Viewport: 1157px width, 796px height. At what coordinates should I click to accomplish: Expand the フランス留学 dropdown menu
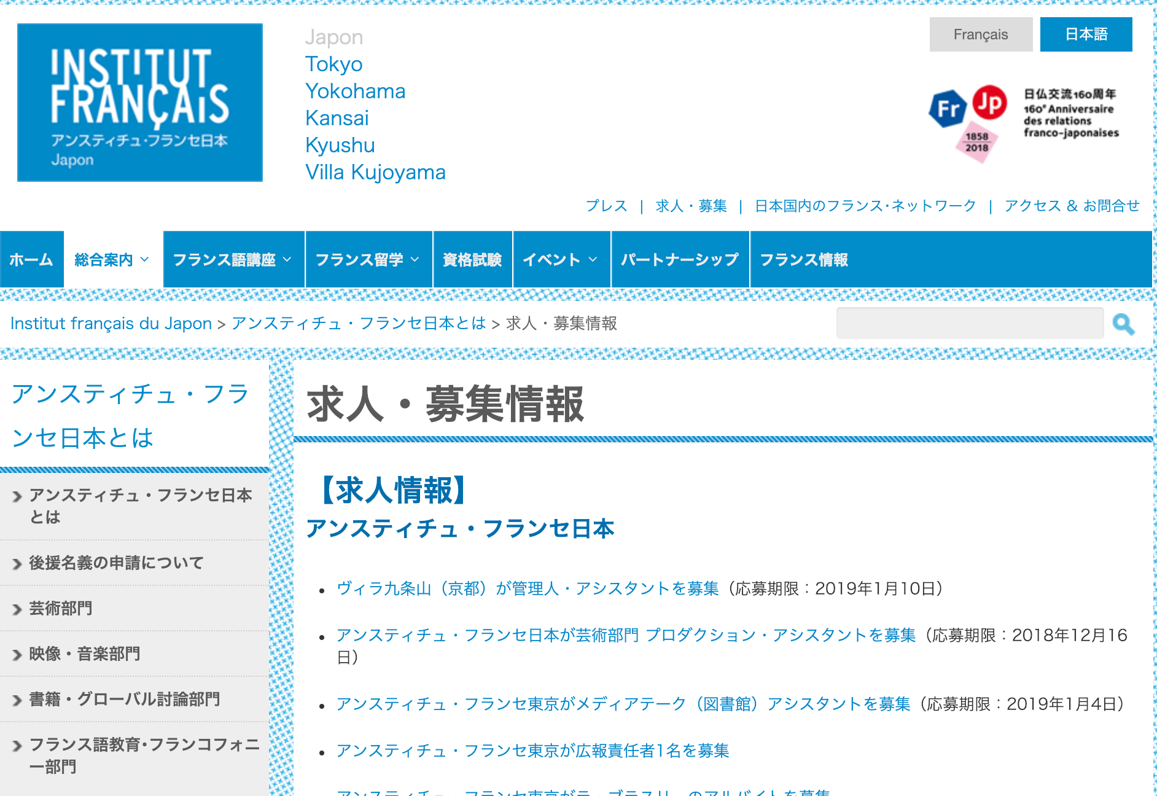369,260
